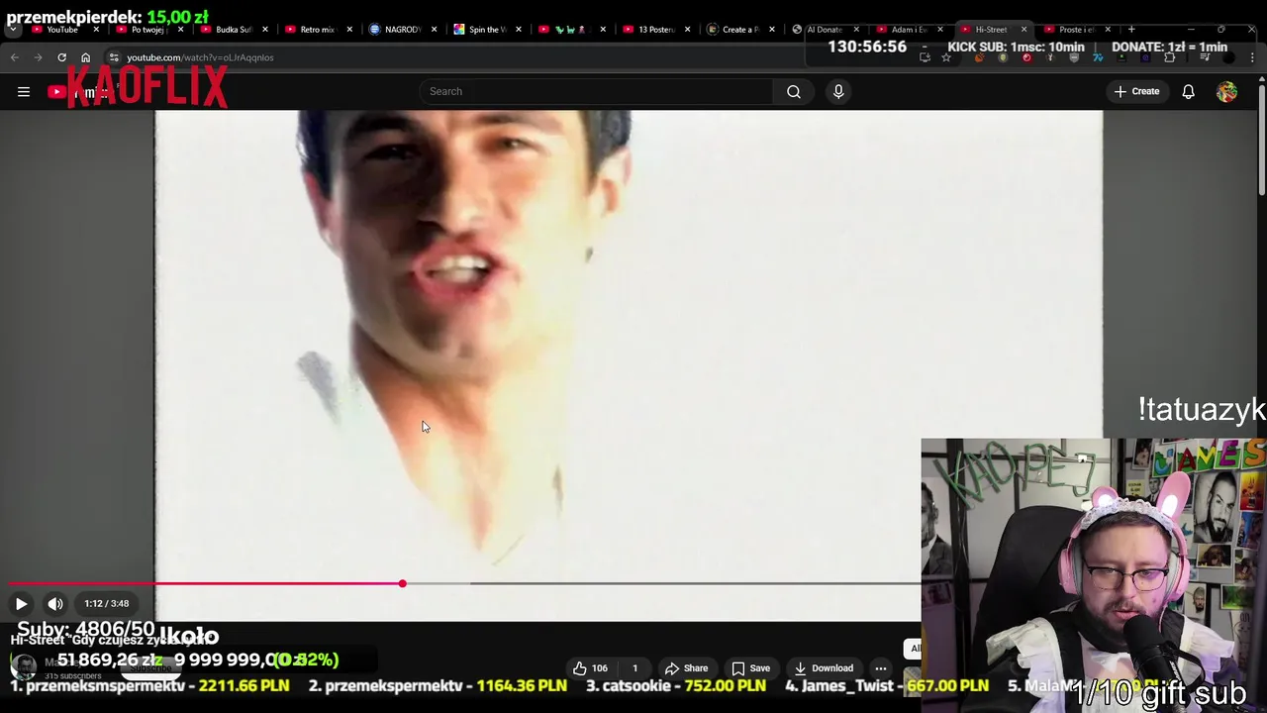This screenshot has height=713, width=1267.
Task: Download the video
Action: click(x=824, y=668)
